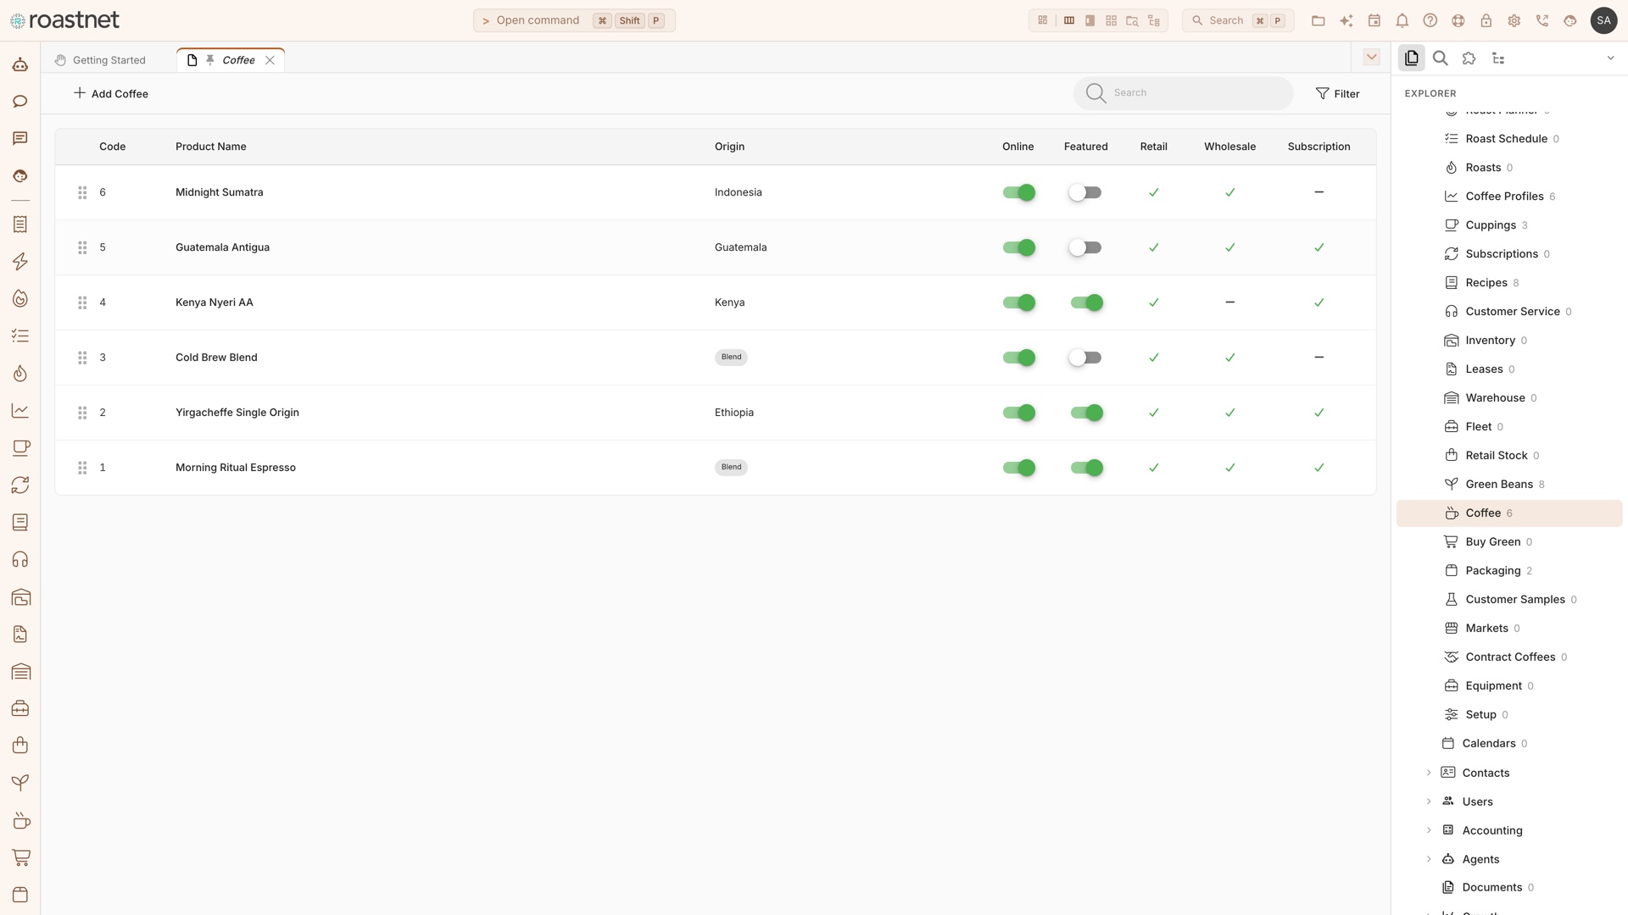The height and width of the screenshot is (915, 1628).
Task: Click the AI sparkle icon in top bar
Action: click(x=1346, y=20)
